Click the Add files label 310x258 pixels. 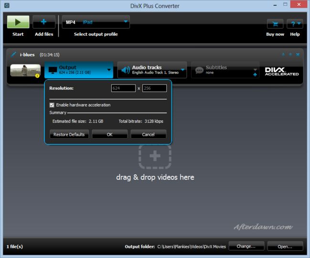click(44, 34)
